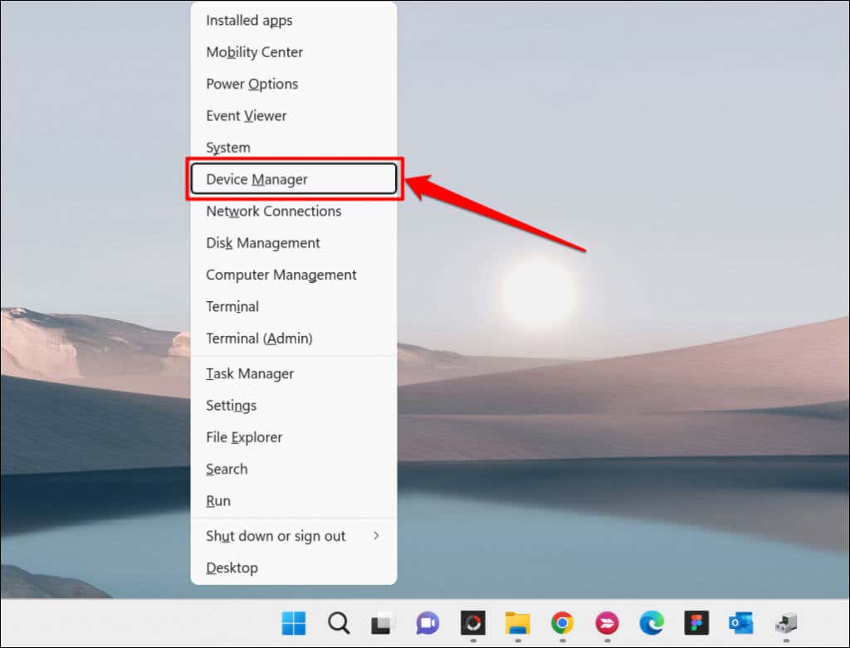This screenshot has width=850, height=648.
Task: Open File Explorer from the taskbar
Action: tap(518, 623)
